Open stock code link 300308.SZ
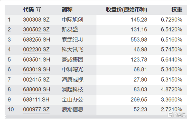Viewport: 187px width, 119px height. point(36,20)
